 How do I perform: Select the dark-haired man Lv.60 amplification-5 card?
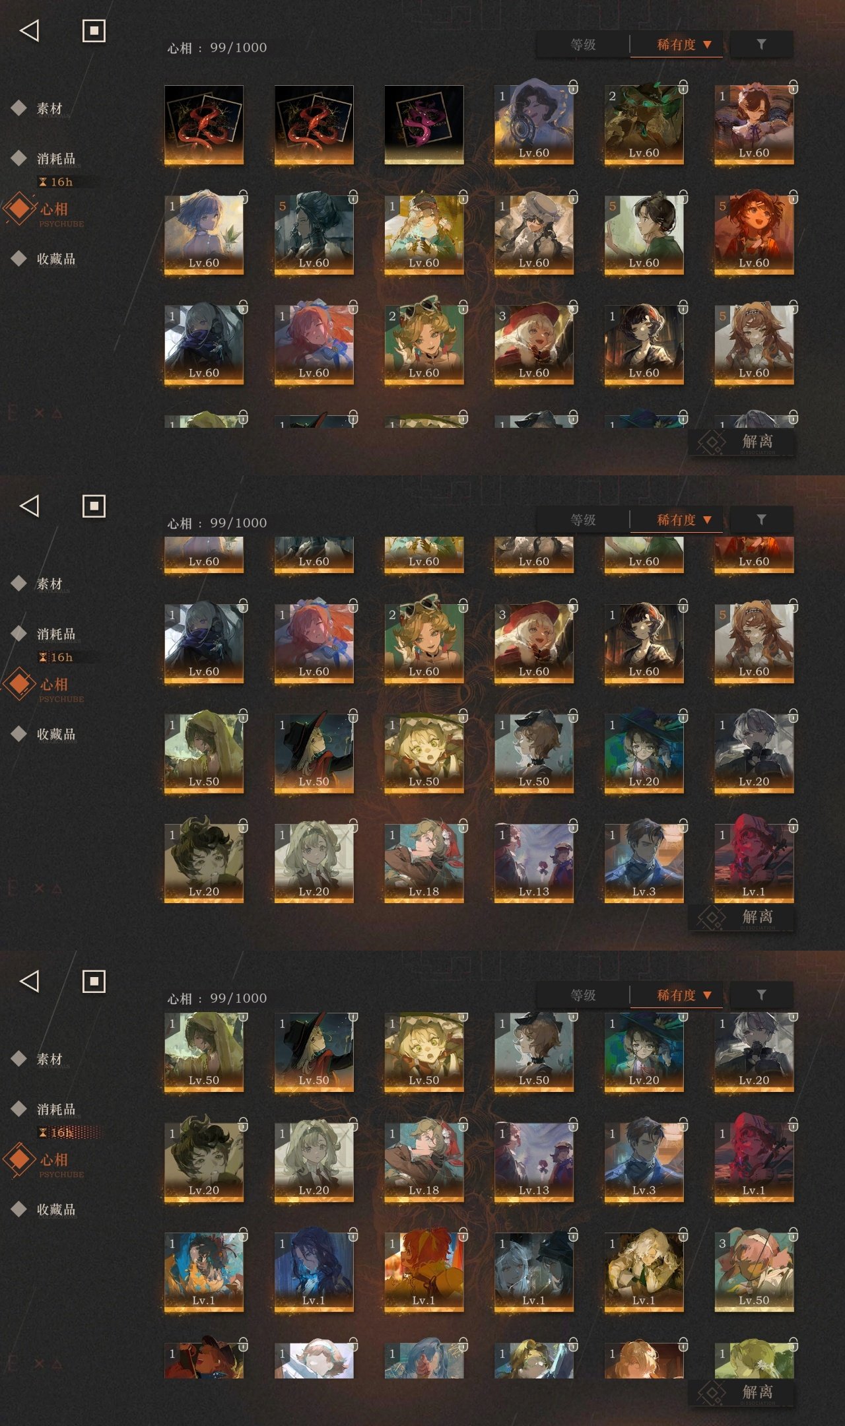[314, 234]
